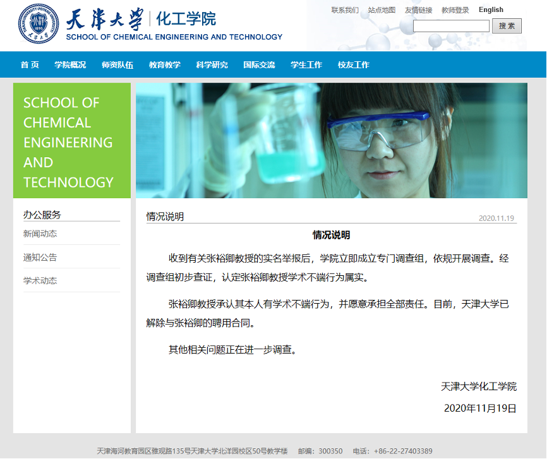The image size is (547, 459).
Task: Click the 搜索 search button
Action: click(x=507, y=26)
